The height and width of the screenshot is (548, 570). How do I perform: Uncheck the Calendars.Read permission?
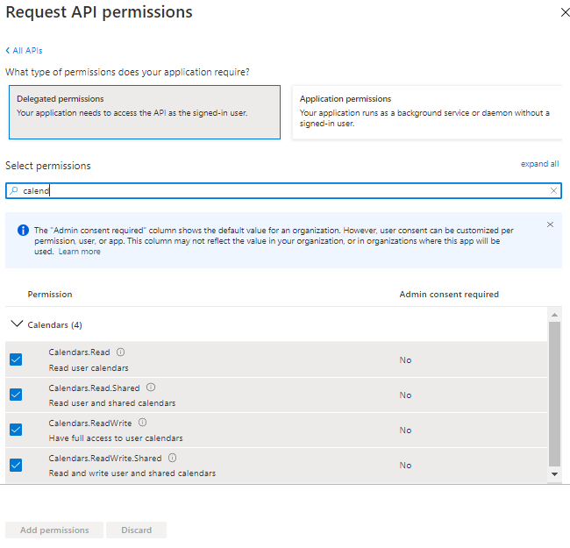pyautogui.click(x=16, y=359)
